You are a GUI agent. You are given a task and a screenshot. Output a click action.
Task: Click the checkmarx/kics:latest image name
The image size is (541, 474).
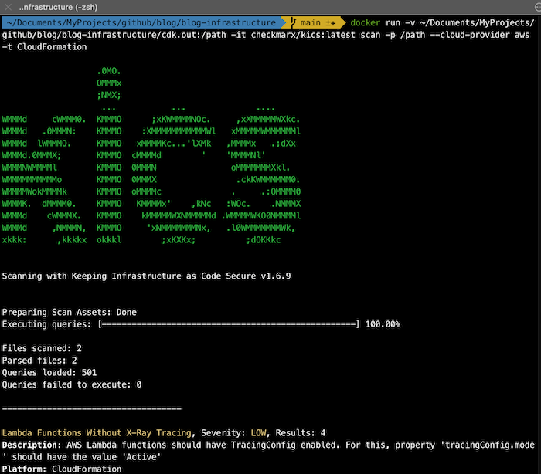pos(303,35)
